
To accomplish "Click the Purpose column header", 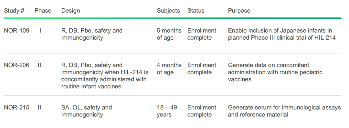I will [x=239, y=11].
